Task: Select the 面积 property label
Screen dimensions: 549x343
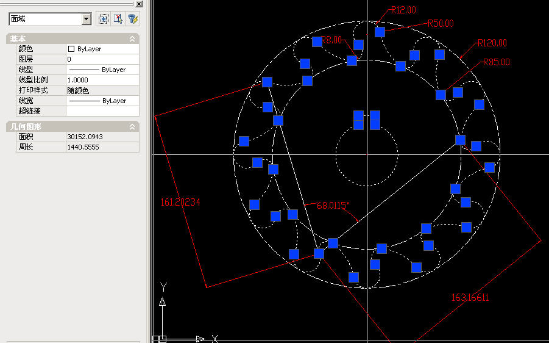Action: [x=26, y=137]
